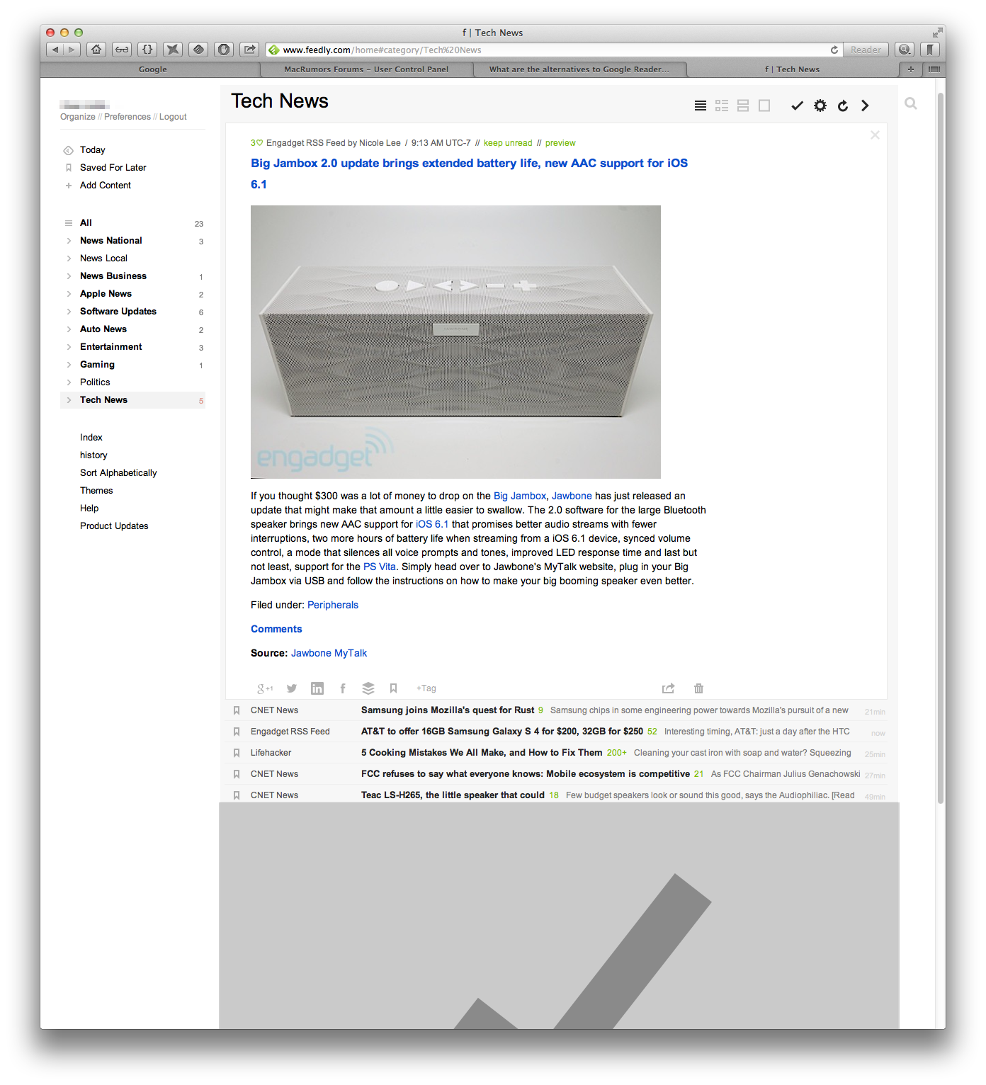Expand the Entertainment category
This screenshot has width=986, height=1085.
click(69, 347)
